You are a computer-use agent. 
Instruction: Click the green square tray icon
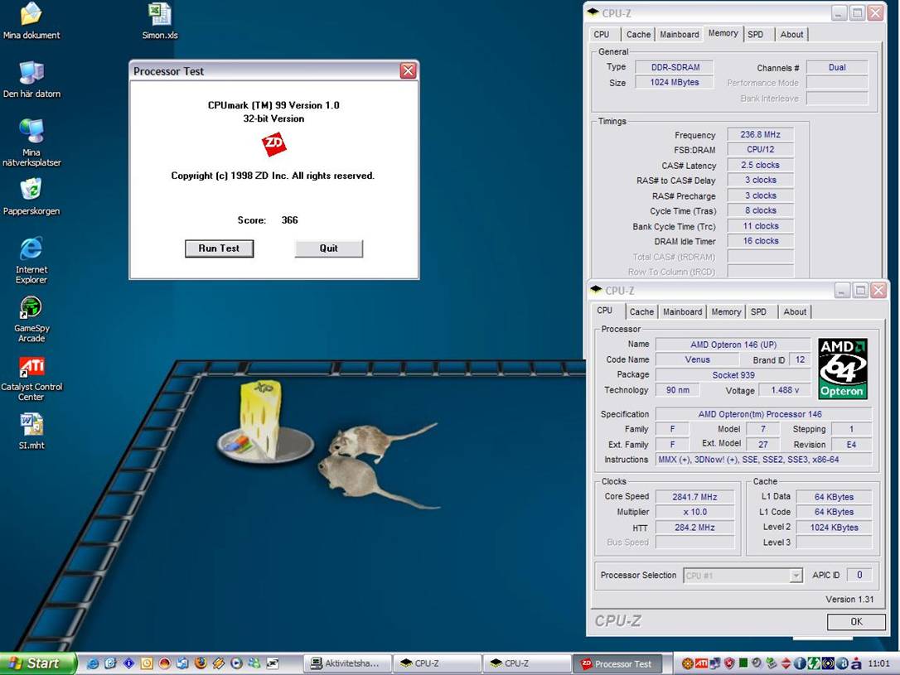coord(743,663)
